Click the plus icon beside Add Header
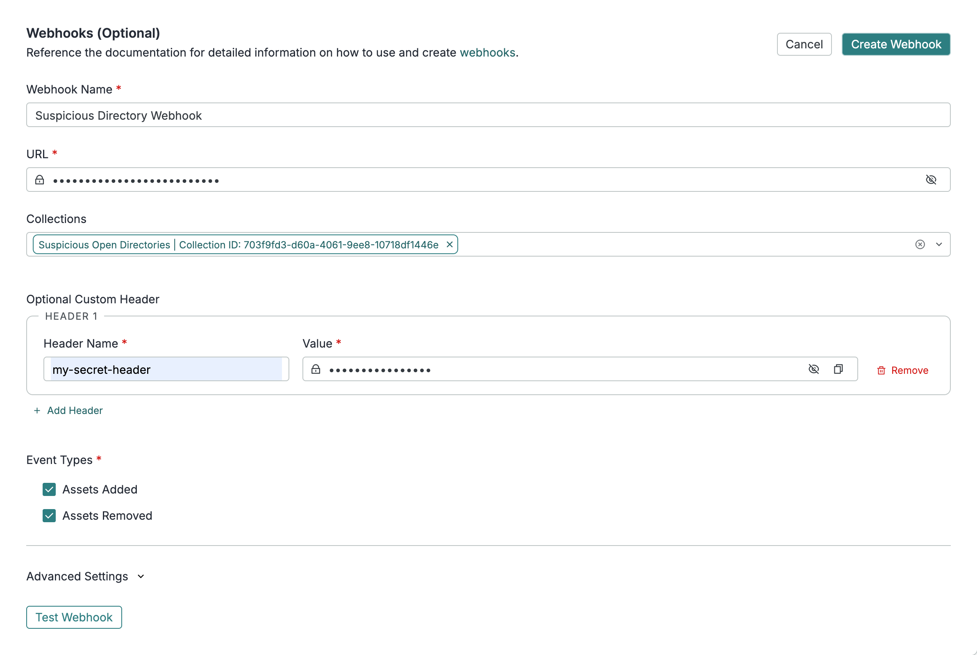 (x=36, y=410)
